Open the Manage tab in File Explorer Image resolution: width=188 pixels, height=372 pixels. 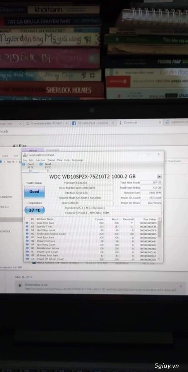(x=32, y=150)
